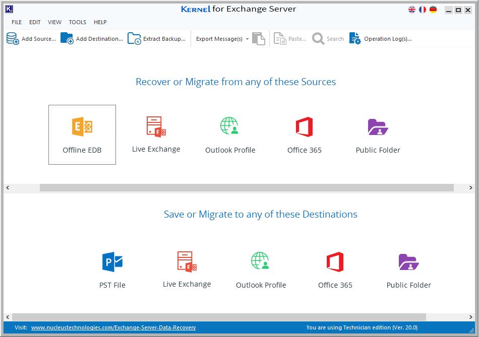The image size is (479, 337).
Task: Click the Add Destination... label
Action: tap(100, 39)
